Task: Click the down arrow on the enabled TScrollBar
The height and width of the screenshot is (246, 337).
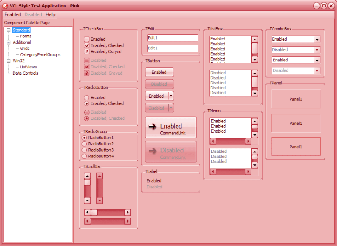Action: tap(88, 201)
